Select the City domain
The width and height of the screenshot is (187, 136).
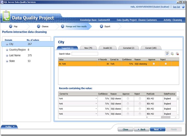pyautogui.click(x=28, y=44)
